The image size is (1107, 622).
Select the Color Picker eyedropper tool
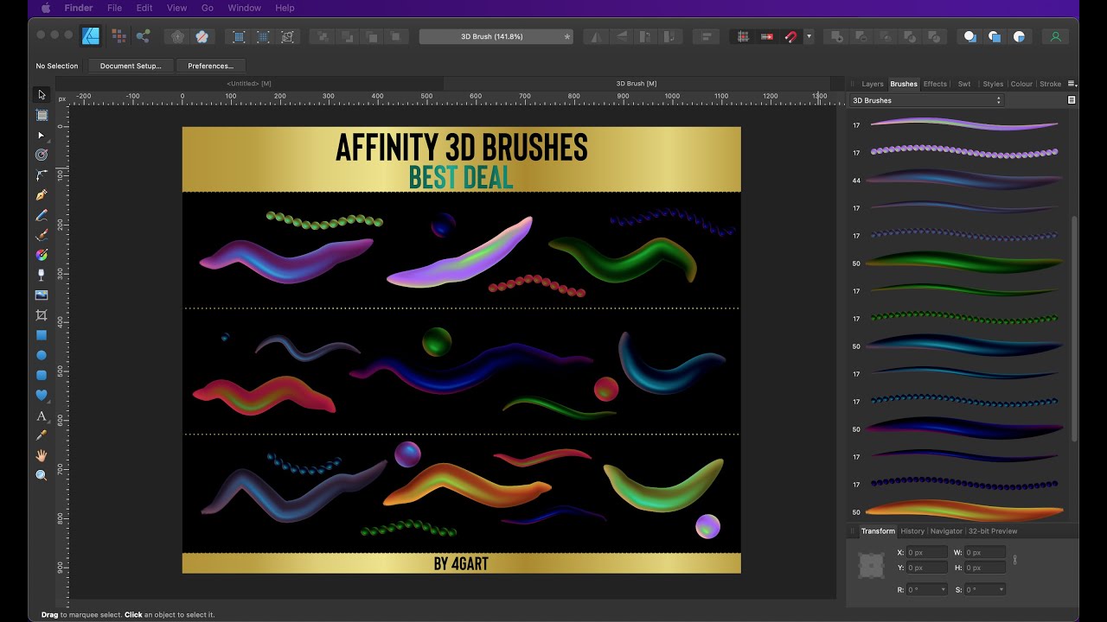click(x=42, y=435)
